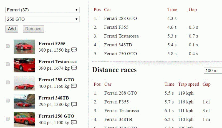Select Ferrari 348TB in first results table
This screenshot has width=222, height=128.
tap(118, 45)
